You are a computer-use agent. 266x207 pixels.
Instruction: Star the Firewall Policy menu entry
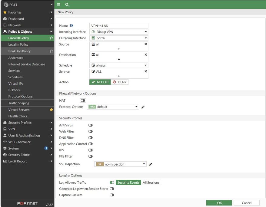[51, 38]
